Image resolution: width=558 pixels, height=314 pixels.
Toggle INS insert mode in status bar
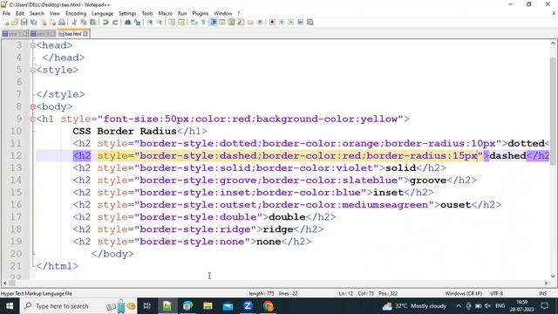point(542,293)
